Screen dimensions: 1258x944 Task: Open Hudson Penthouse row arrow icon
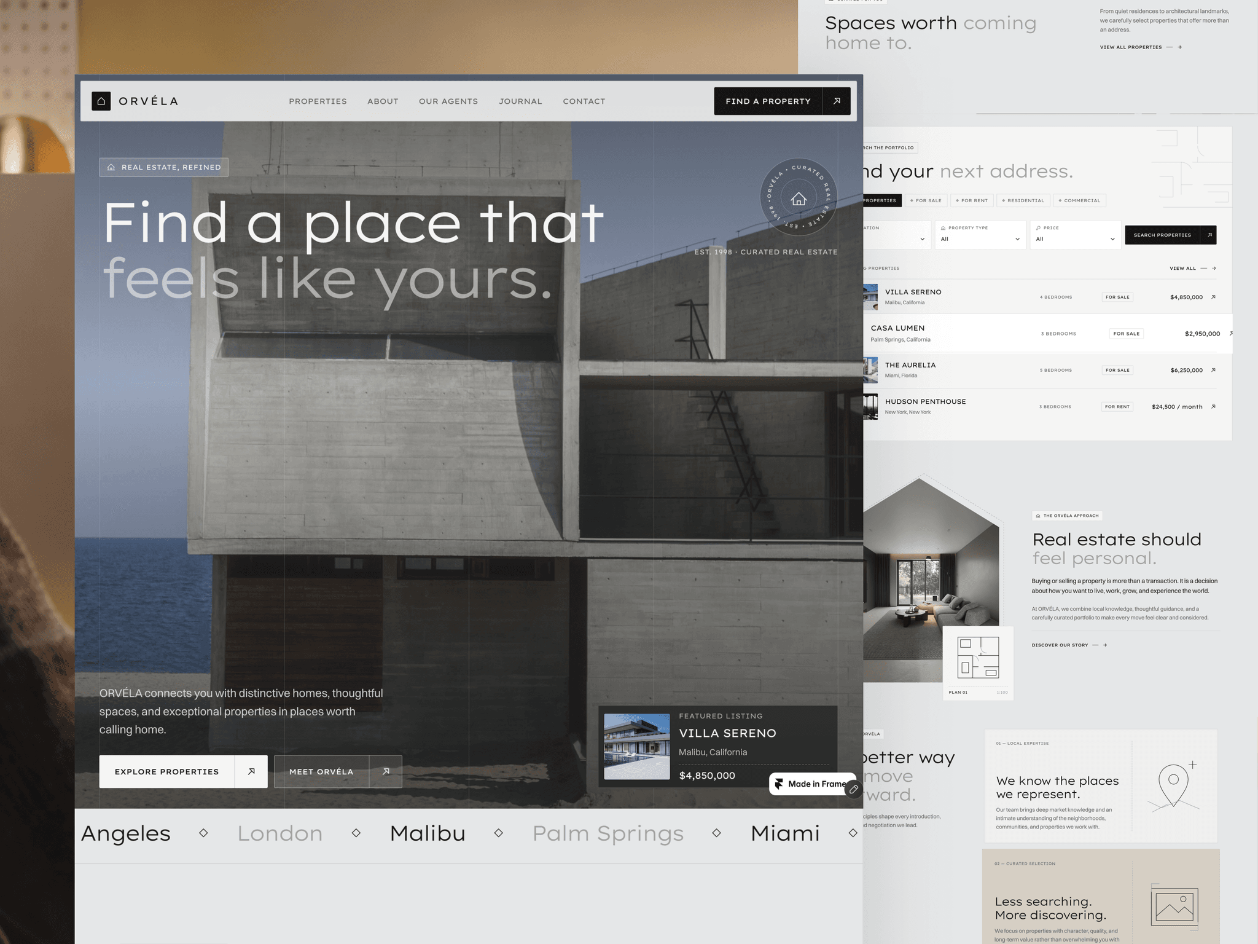point(1213,406)
